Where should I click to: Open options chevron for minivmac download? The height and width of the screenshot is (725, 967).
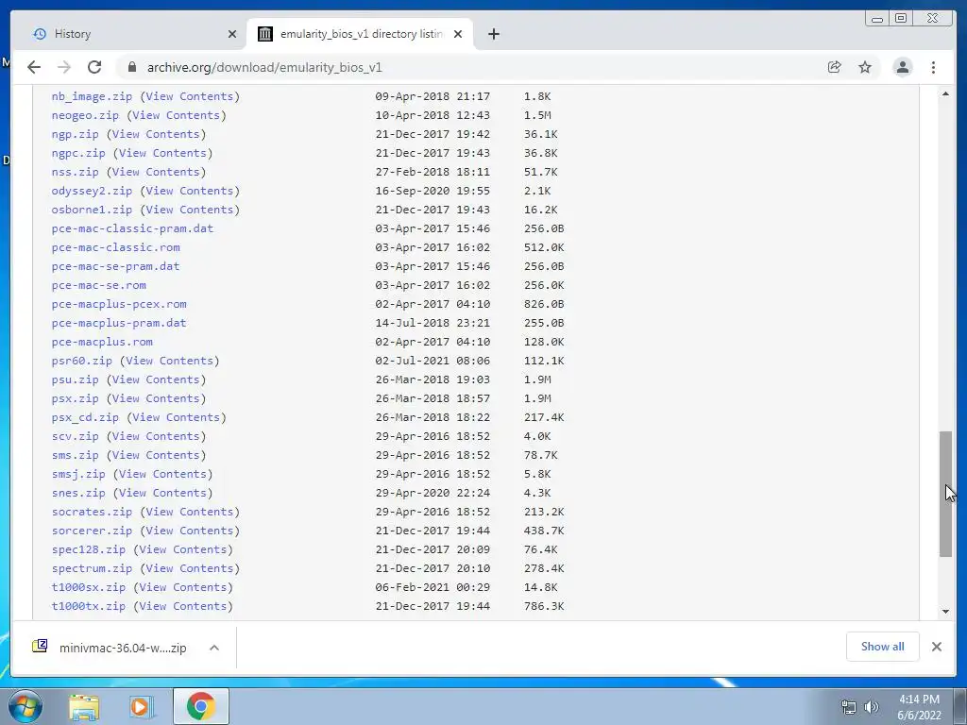(214, 648)
